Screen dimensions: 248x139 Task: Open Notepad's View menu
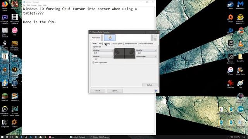40,5
